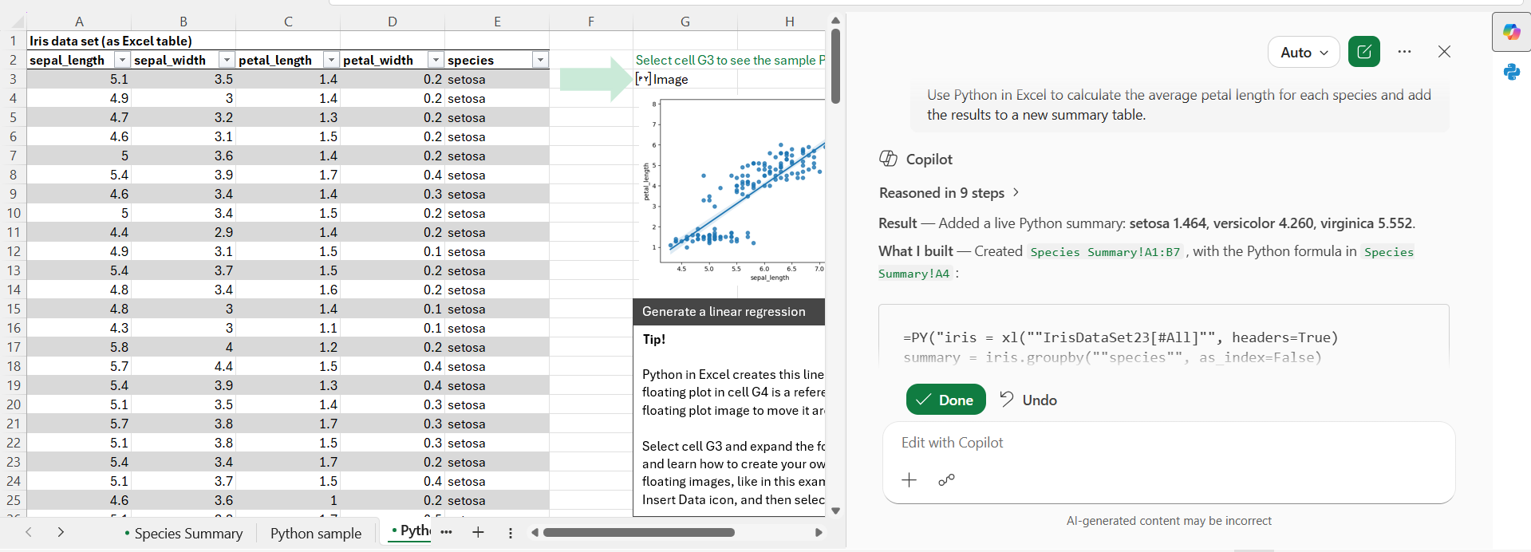Open the Python sidebar icon

[x=1512, y=72]
